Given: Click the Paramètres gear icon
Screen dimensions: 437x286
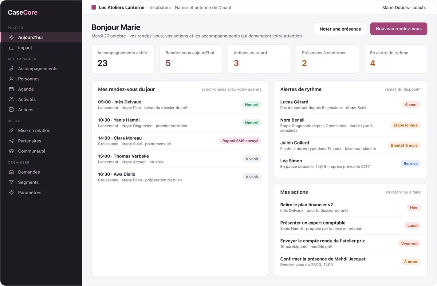Looking at the screenshot, I should (11, 192).
